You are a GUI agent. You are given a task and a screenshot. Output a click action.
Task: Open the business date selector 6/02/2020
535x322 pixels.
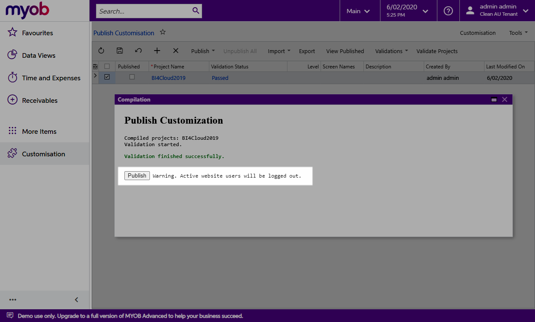tap(408, 11)
